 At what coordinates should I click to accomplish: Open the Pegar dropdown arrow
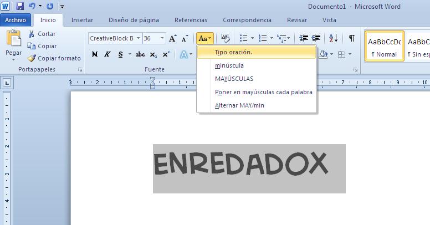pos(13,60)
